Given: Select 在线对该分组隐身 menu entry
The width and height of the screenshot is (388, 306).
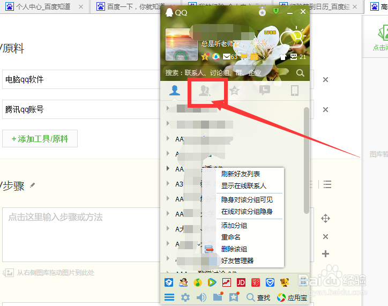Looking at the screenshot, I should (247, 212).
